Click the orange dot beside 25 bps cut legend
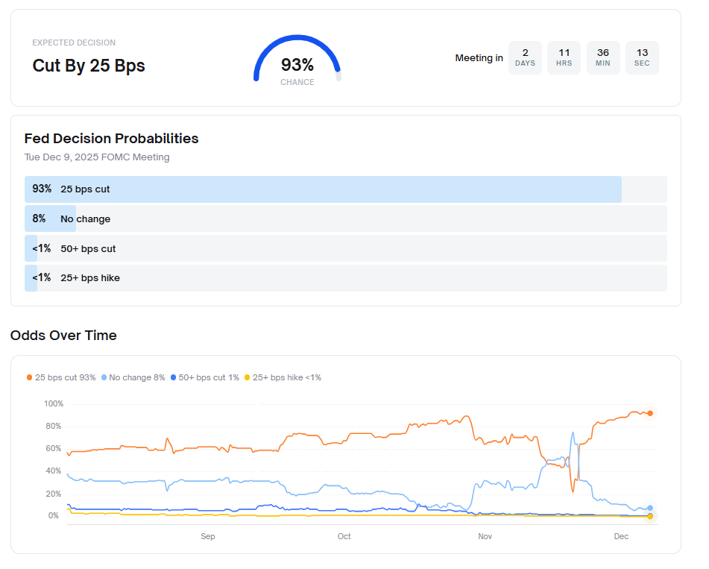Viewport: 709px width, 569px height. coord(30,378)
